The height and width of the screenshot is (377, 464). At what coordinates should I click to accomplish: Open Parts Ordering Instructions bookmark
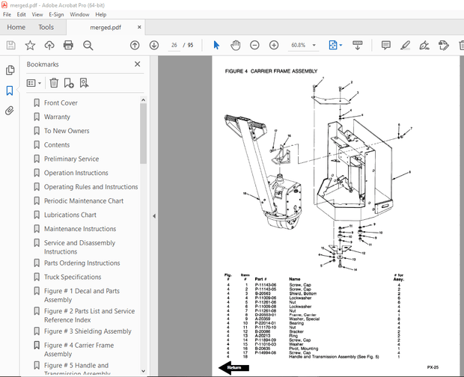coord(82,263)
